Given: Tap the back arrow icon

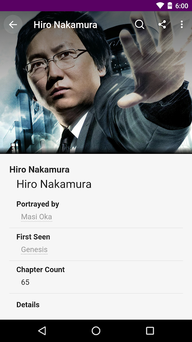Looking at the screenshot, I should pos(13,24).
